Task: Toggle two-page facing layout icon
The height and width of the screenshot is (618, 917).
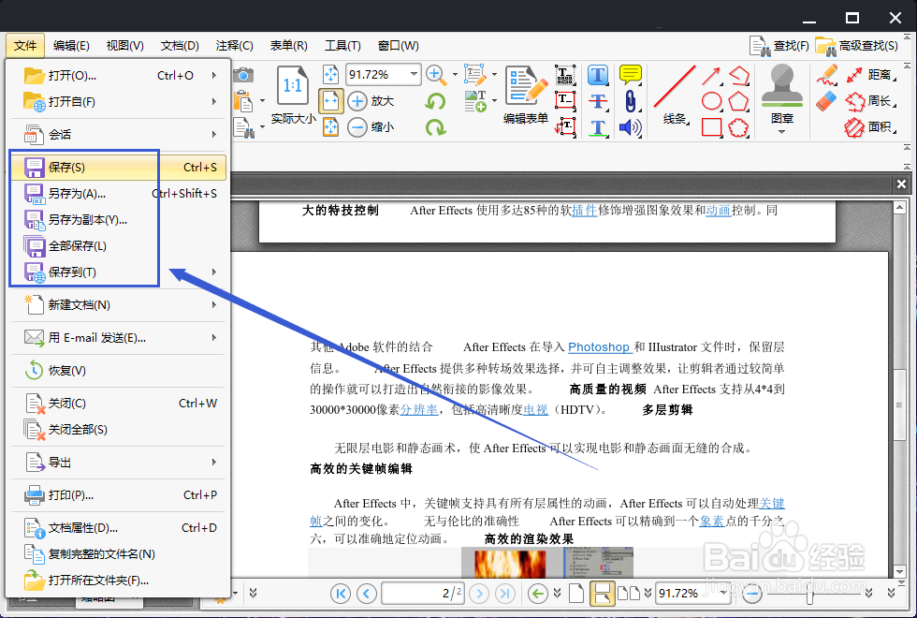Action: (629, 594)
